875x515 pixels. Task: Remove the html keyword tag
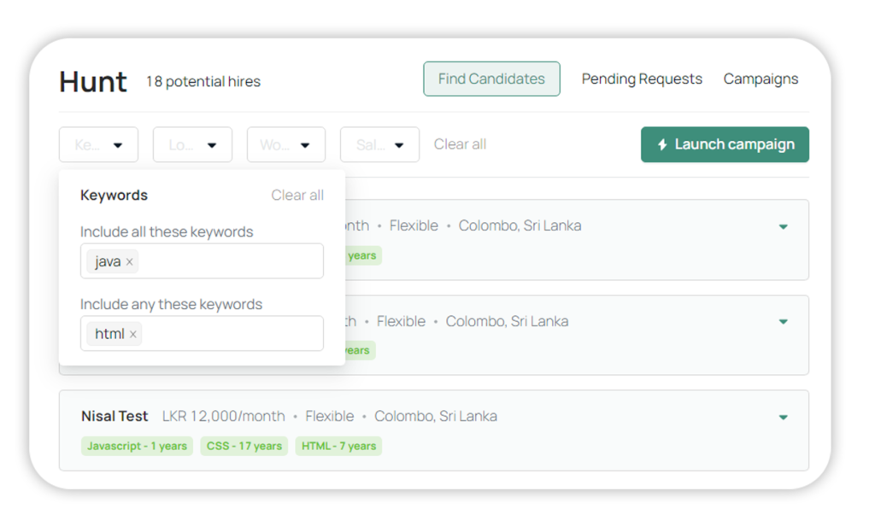pos(132,334)
